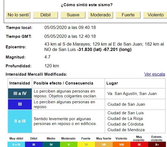The height and width of the screenshot is (147, 167).
Task: Click the 'II a III' legend swatch
Action: [16, 144]
